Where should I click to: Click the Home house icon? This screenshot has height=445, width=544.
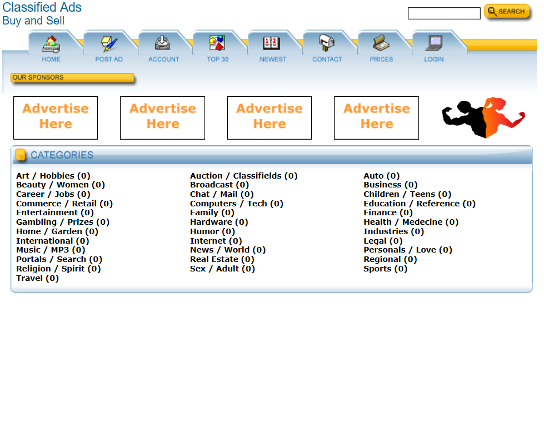click(51, 43)
